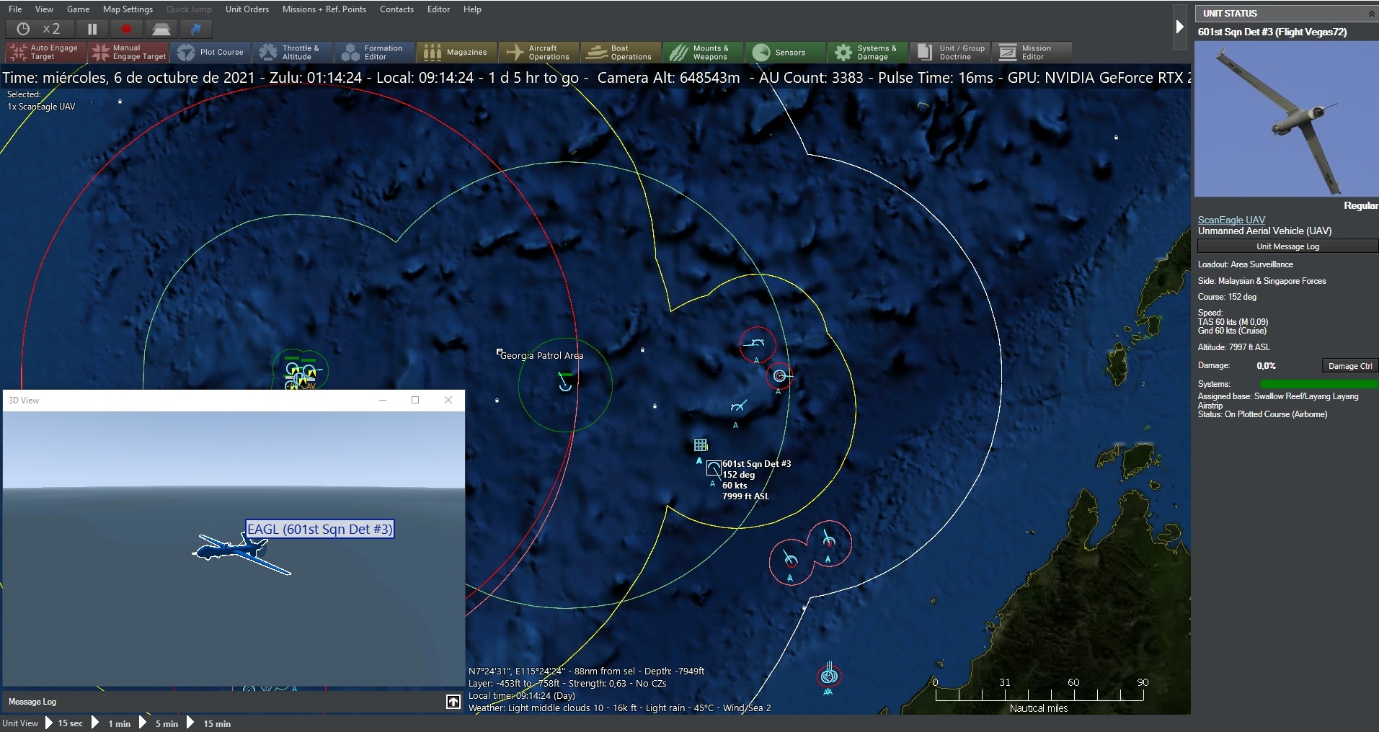The height and width of the screenshot is (732, 1379).
Task: Enable Manual Engage Target mode
Action: (x=128, y=52)
